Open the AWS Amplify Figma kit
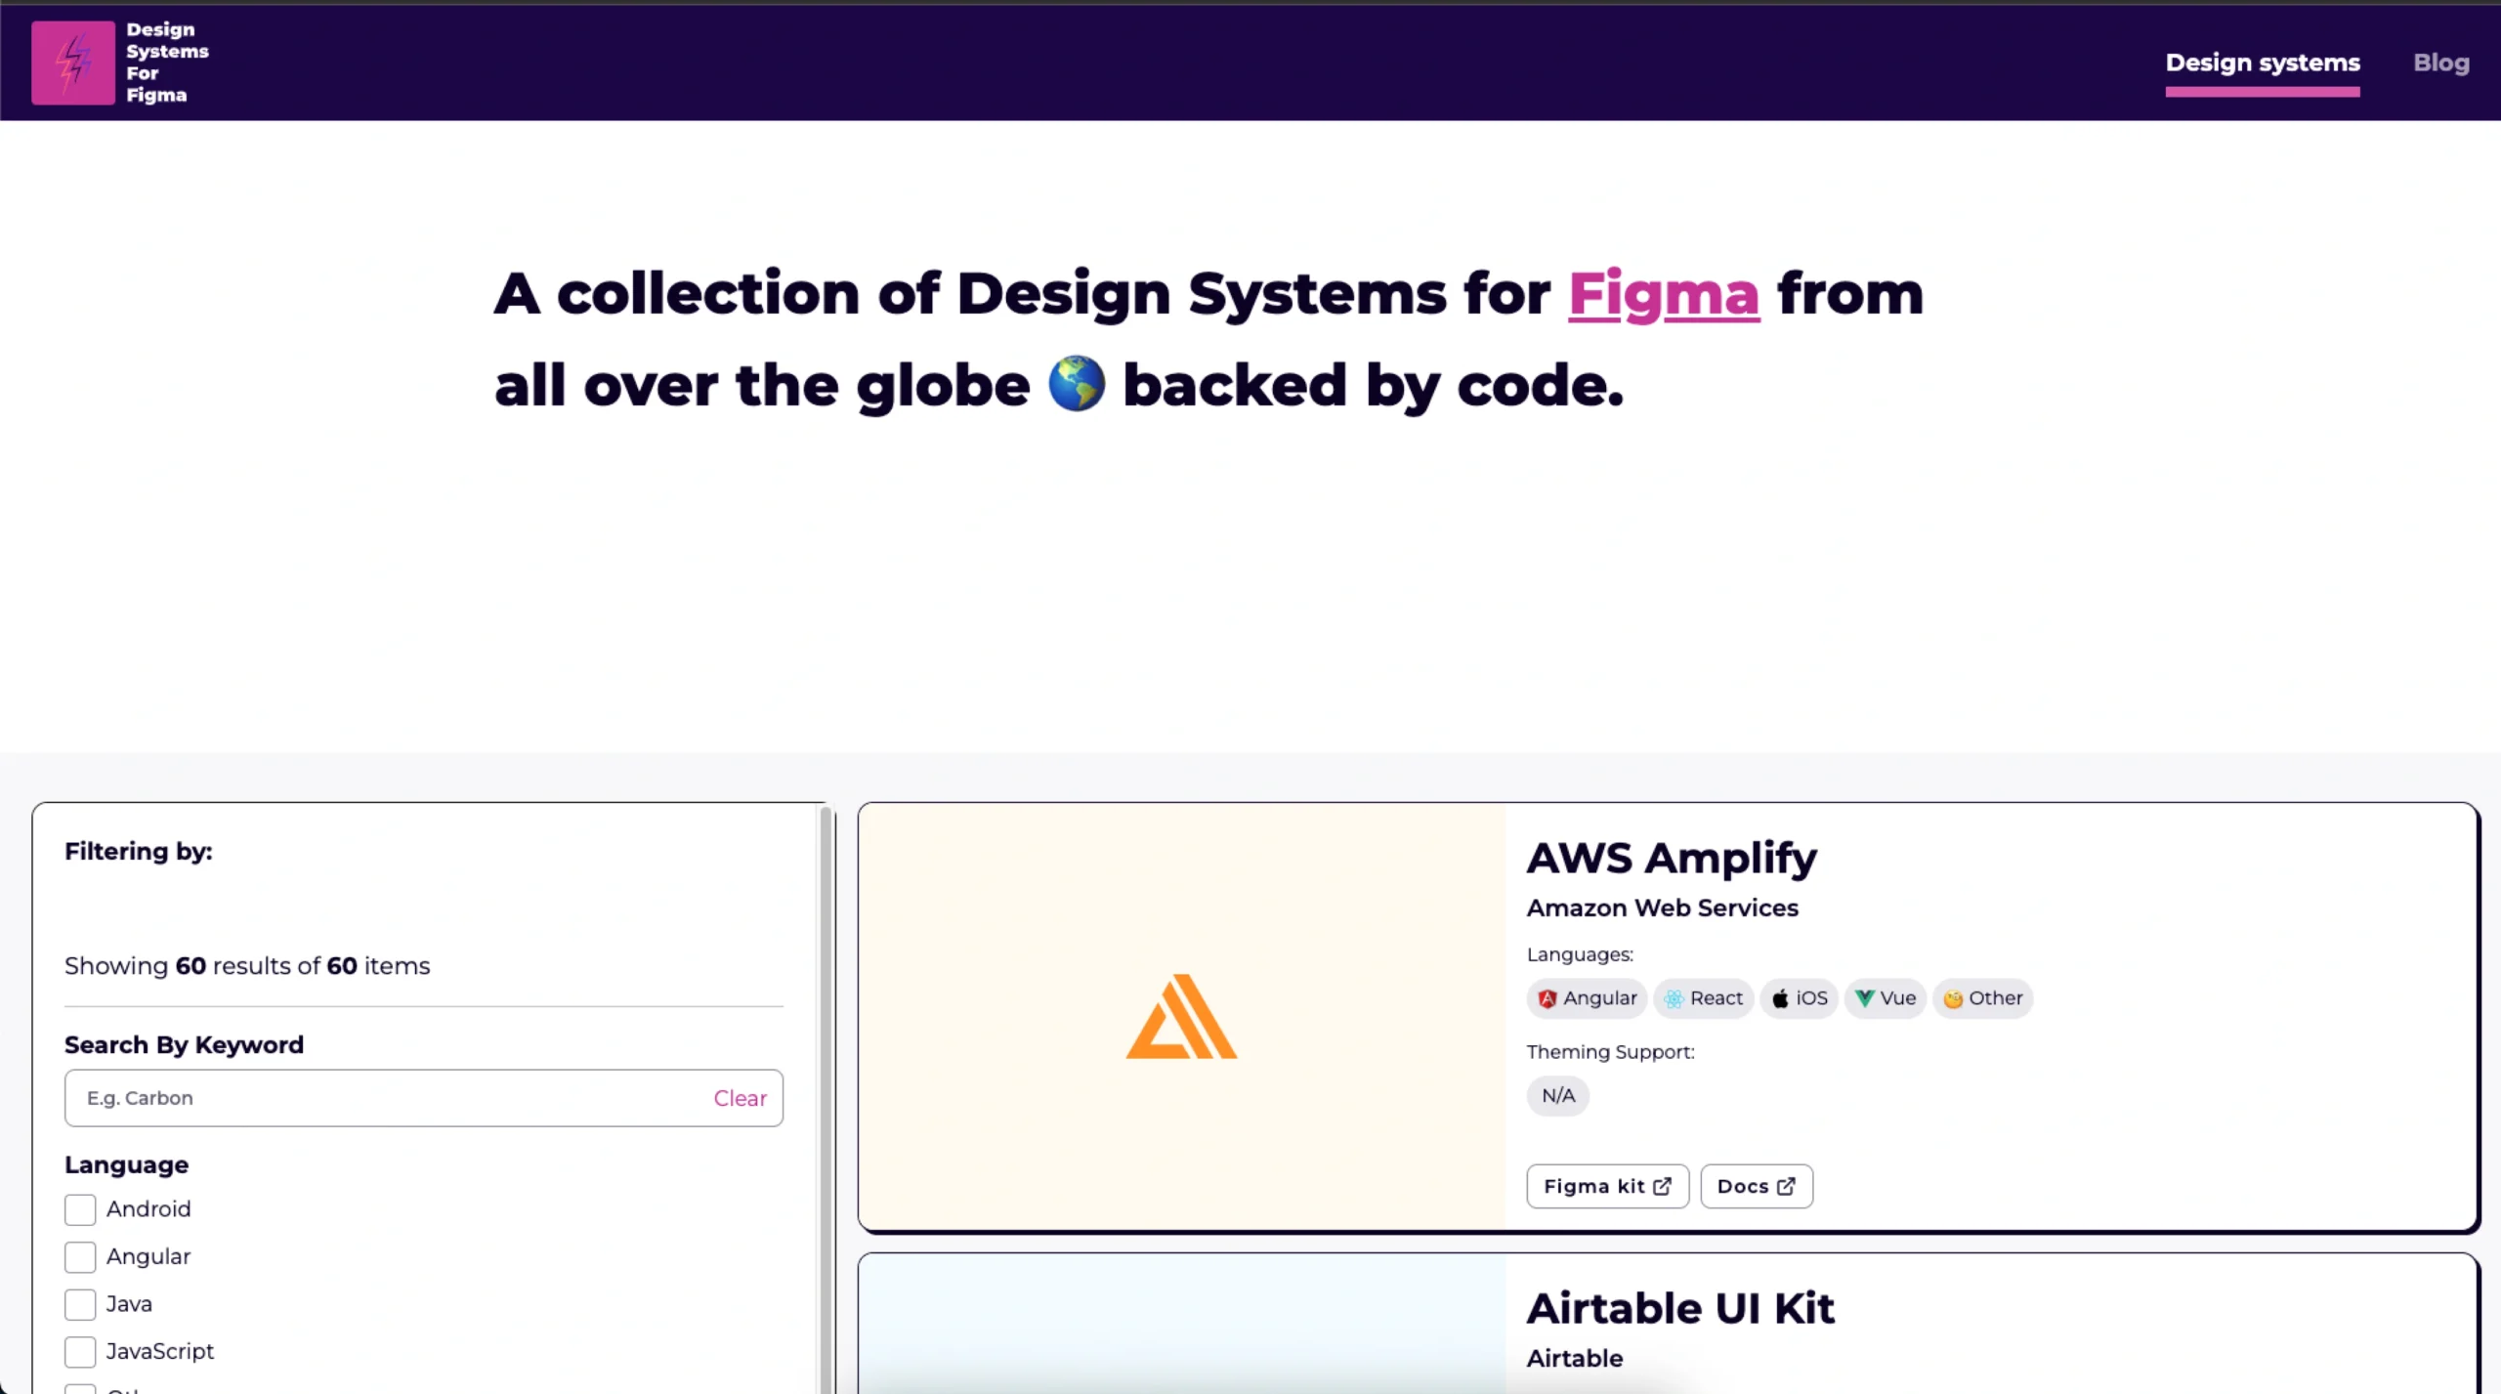Screen dimensions: 2501x1394 coord(1607,1186)
